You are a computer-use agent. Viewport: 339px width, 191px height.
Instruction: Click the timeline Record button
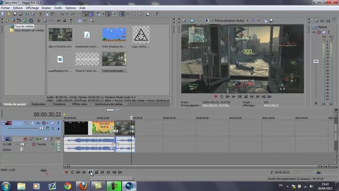tap(66, 172)
